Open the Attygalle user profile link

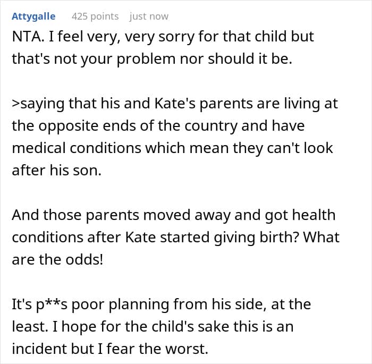point(33,16)
